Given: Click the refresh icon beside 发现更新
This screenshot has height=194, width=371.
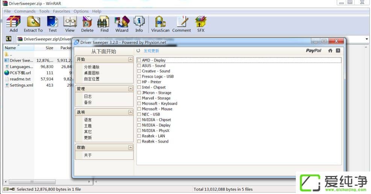Looking at the screenshot, I should pos(138,51).
